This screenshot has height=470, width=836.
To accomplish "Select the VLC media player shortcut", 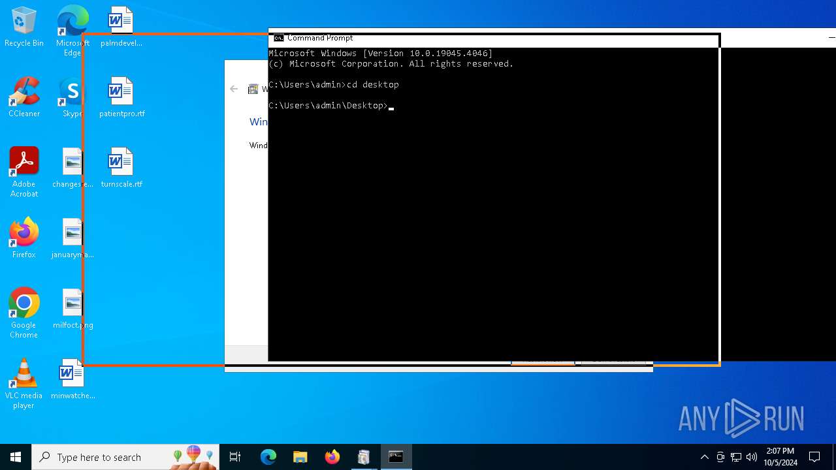I will pyautogui.click(x=24, y=384).
